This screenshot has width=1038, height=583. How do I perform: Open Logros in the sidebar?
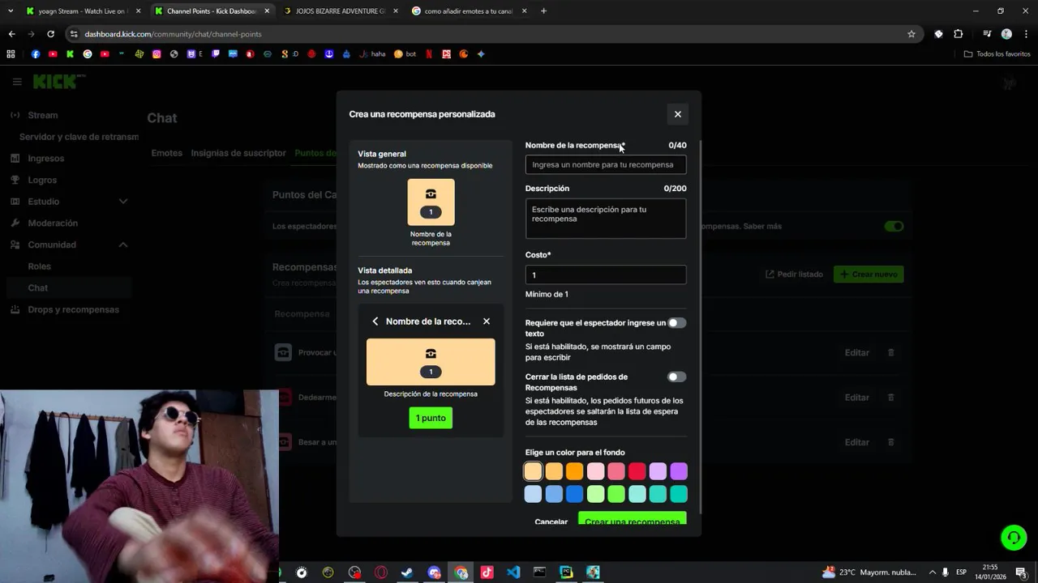tap(42, 180)
